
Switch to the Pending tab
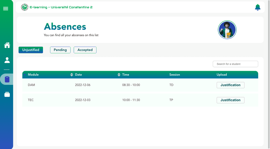(x=60, y=50)
